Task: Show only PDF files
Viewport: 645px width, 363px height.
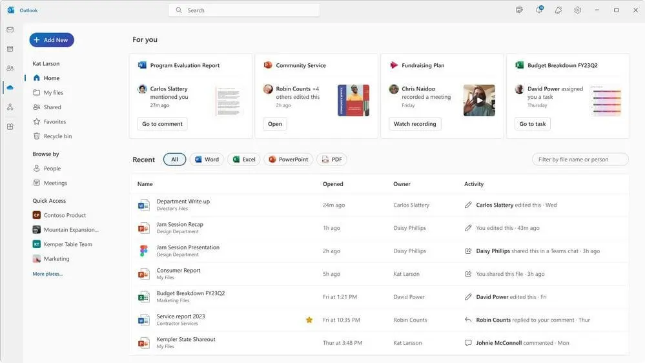Action: point(332,160)
